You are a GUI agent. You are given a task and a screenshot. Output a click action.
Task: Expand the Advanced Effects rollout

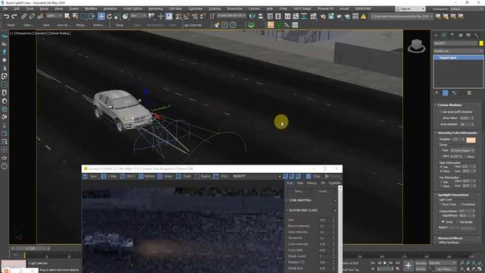pos(450,238)
